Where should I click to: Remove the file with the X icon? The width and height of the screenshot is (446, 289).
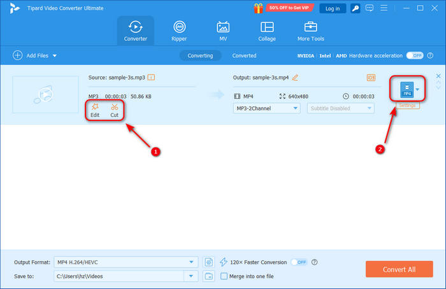[438, 76]
